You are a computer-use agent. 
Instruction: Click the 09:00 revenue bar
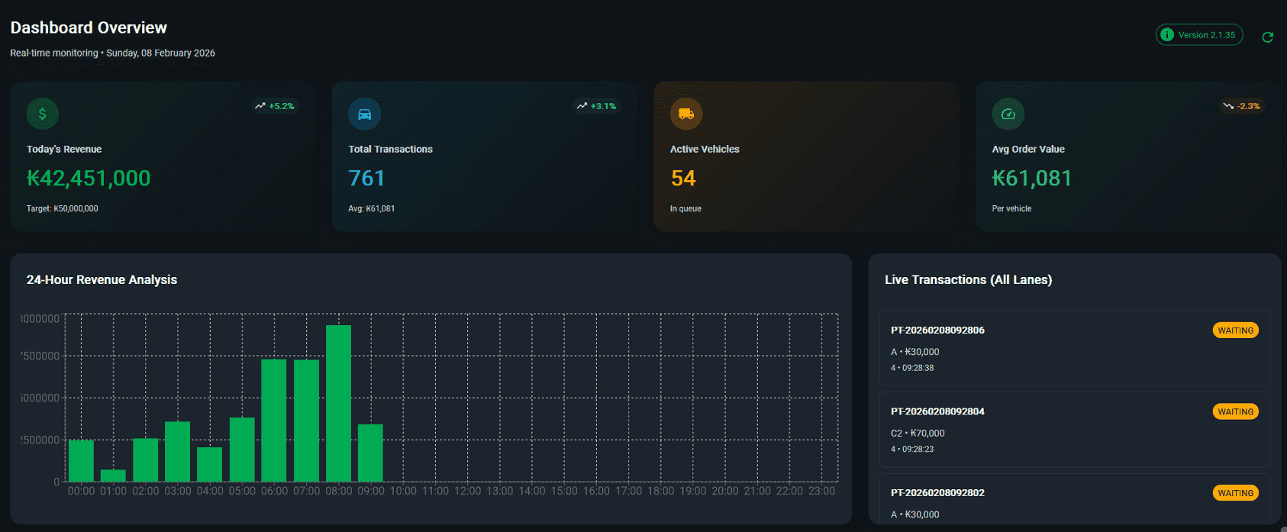coord(370,453)
